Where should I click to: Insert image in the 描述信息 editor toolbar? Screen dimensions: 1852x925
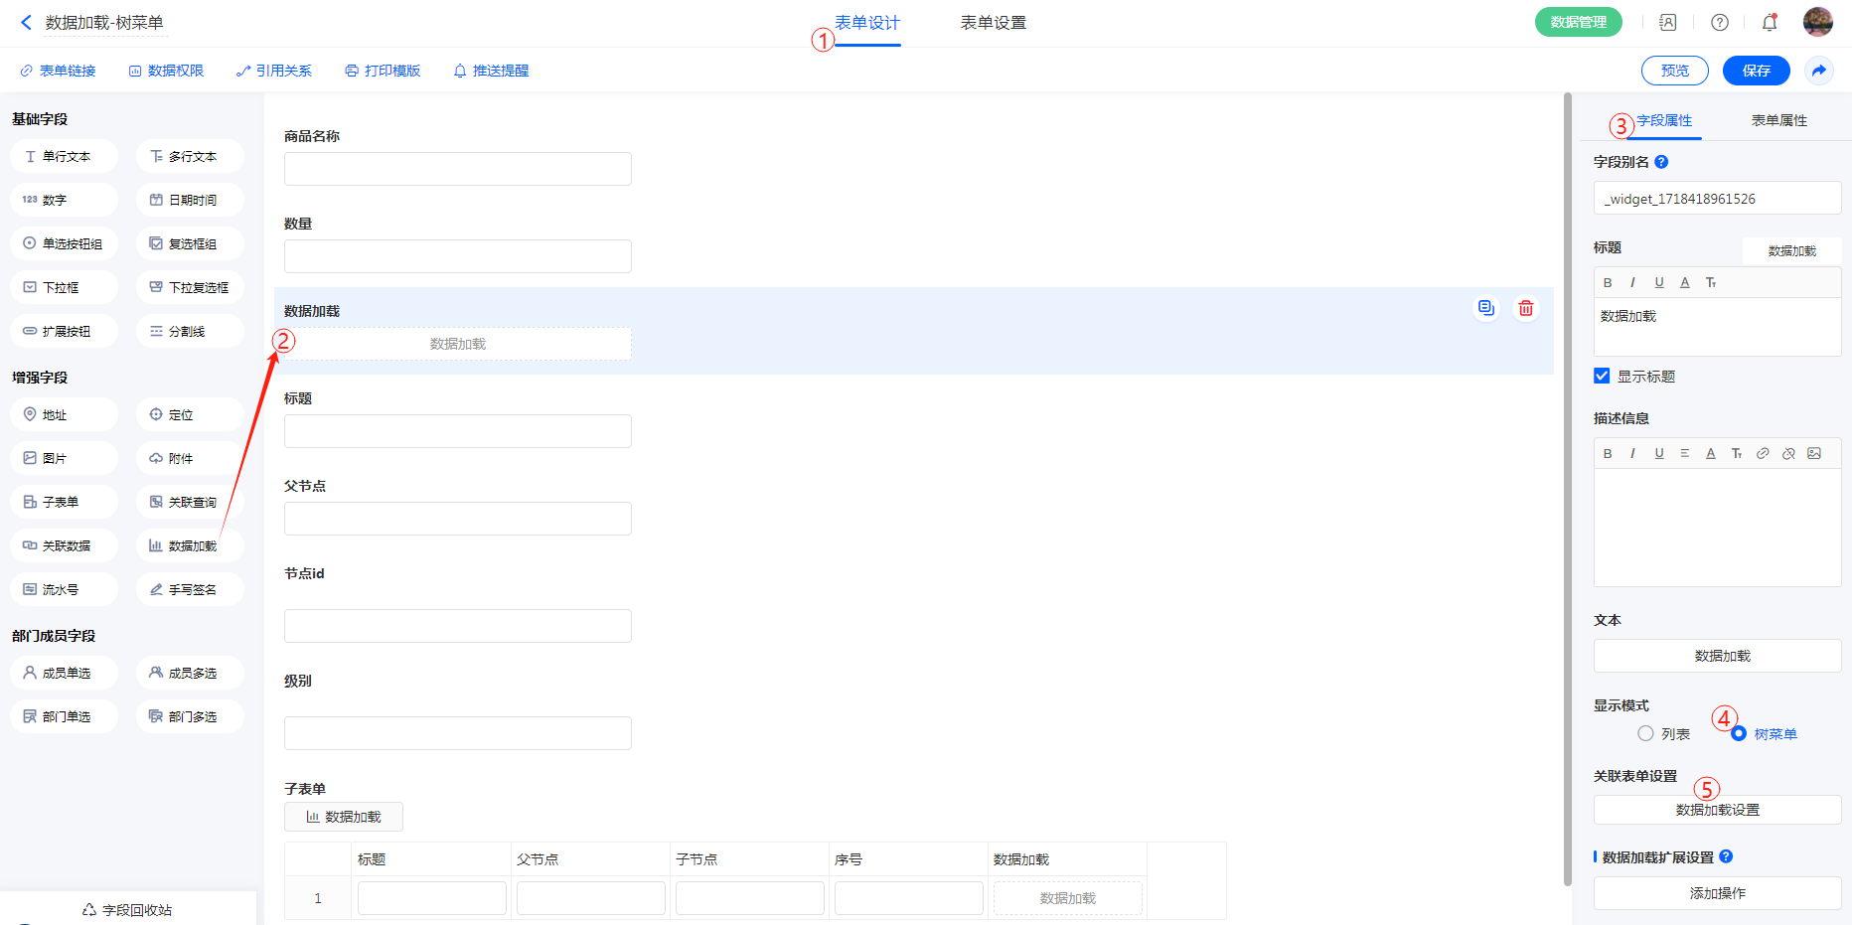click(x=1814, y=453)
